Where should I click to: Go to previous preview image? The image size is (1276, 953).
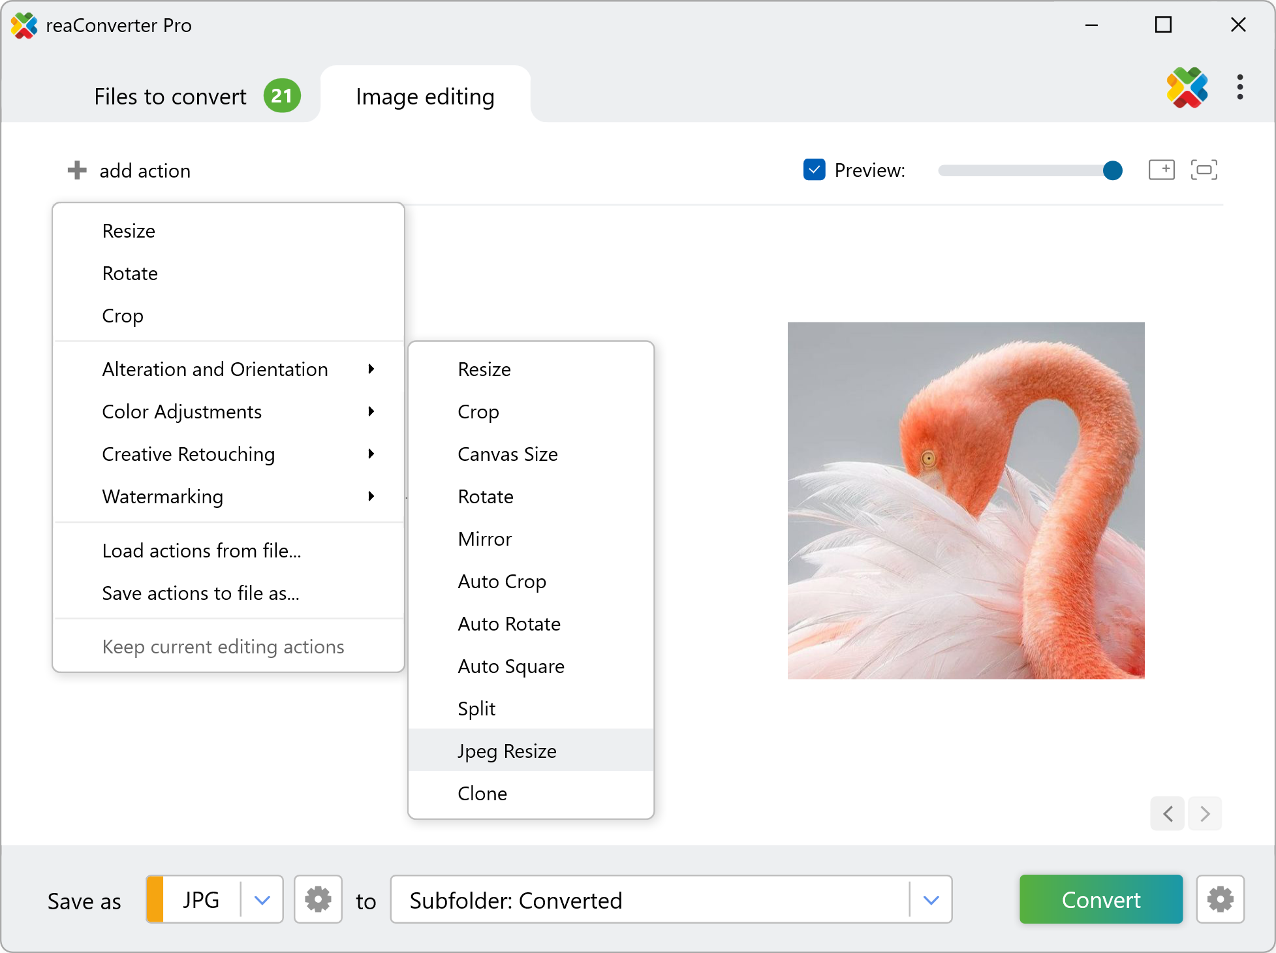pyautogui.click(x=1168, y=813)
